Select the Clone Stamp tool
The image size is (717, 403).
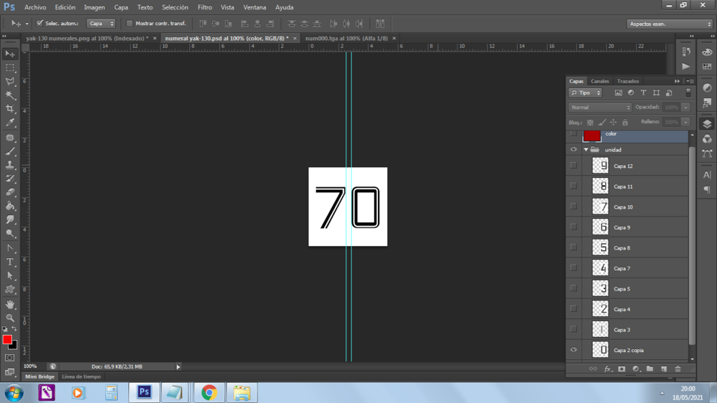point(10,165)
